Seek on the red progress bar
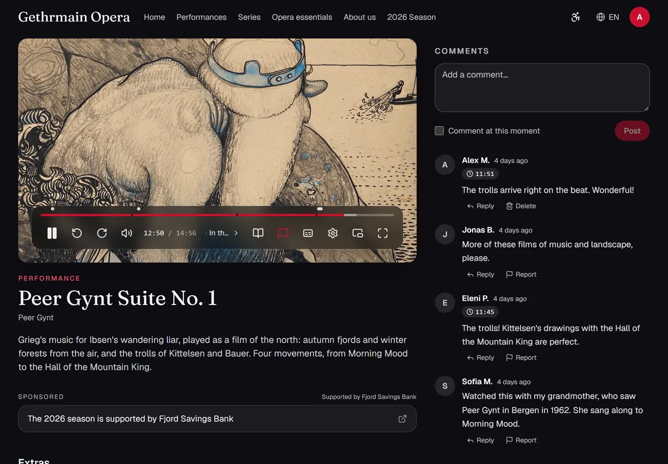 217,215
